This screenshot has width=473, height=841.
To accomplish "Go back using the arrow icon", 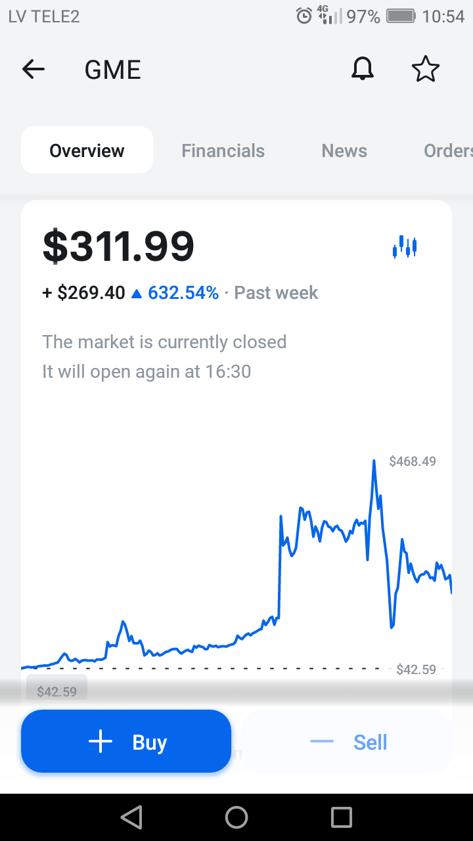I will [34, 69].
